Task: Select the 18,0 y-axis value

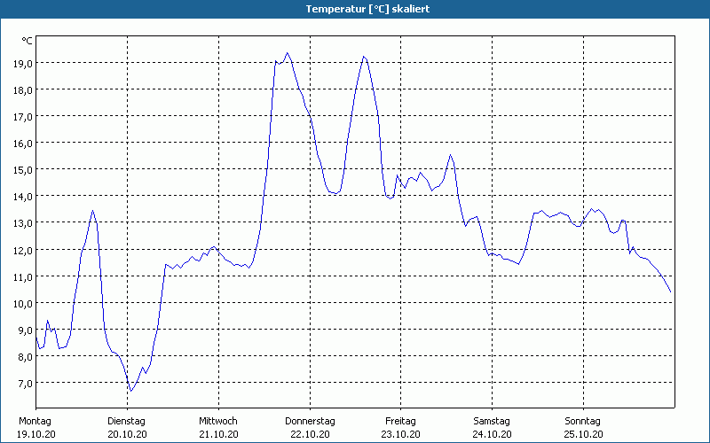Action: (x=23, y=90)
